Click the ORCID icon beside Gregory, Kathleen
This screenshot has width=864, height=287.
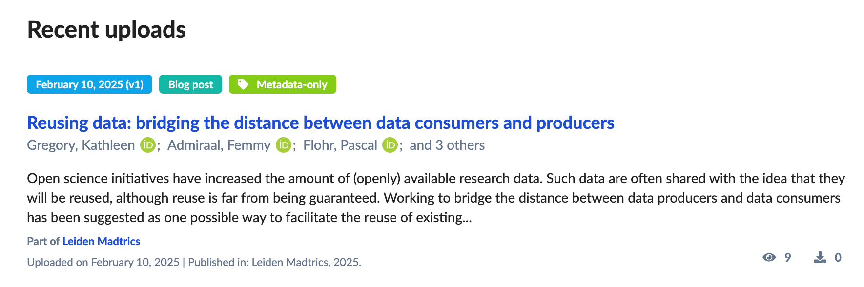click(x=148, y=145)
